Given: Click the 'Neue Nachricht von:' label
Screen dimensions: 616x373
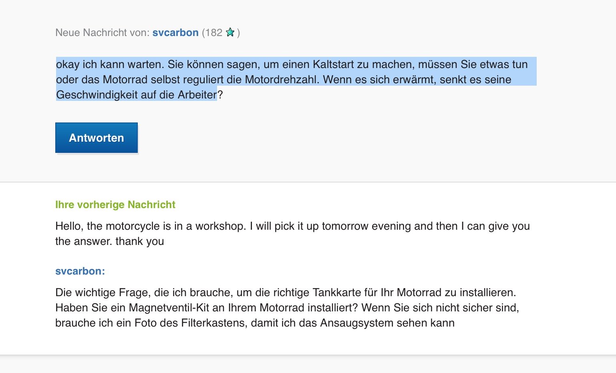Looking at the screenshot, I should click(103, 32).
